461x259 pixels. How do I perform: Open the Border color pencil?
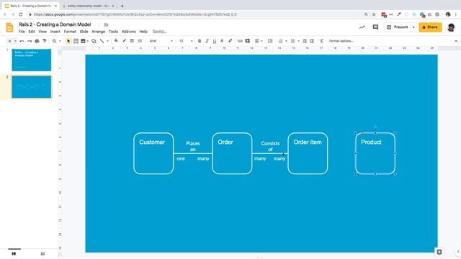(x=124, y=41)
